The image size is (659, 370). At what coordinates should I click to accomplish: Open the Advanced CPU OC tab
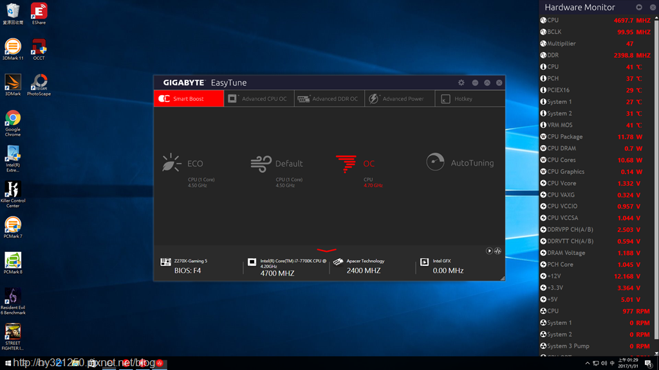259,98
